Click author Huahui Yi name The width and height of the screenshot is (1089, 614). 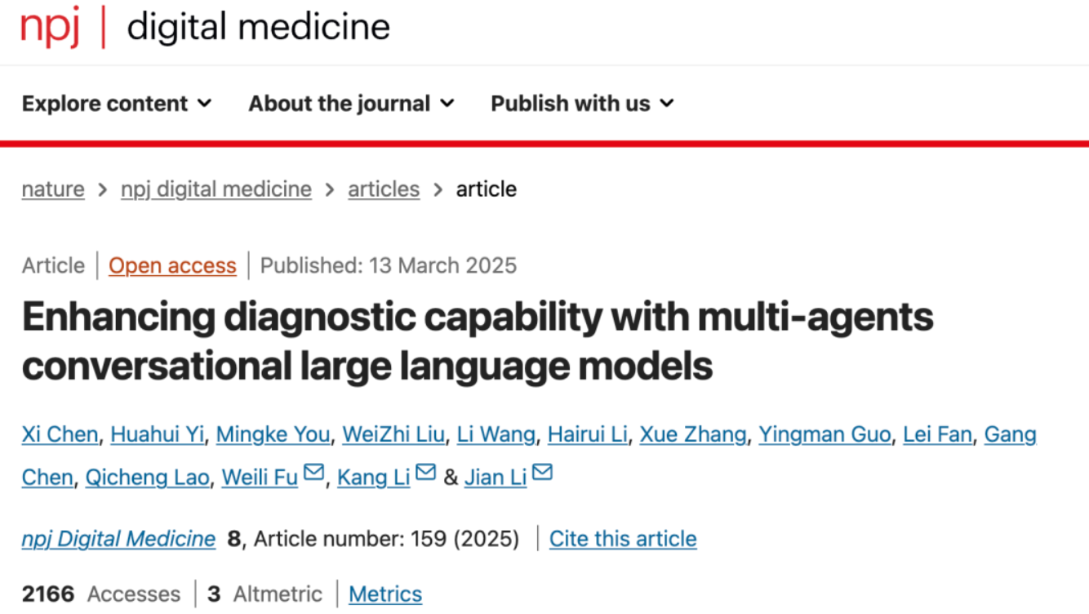click(158, 435)
